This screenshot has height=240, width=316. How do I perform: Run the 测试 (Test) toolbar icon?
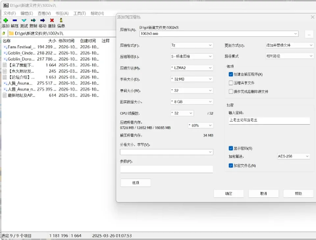tap(24, 20)
